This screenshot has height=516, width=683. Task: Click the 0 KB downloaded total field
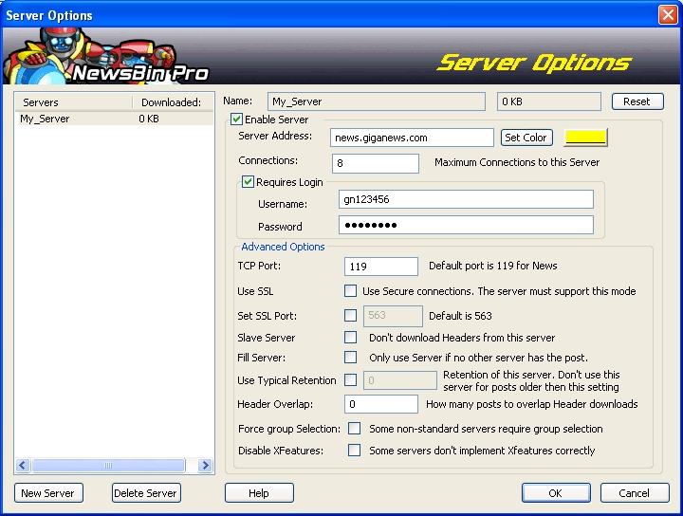[x=549, y=101]
